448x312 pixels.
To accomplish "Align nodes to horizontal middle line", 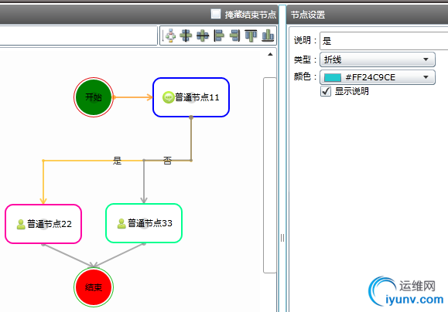I will click(x=203, y=36).
